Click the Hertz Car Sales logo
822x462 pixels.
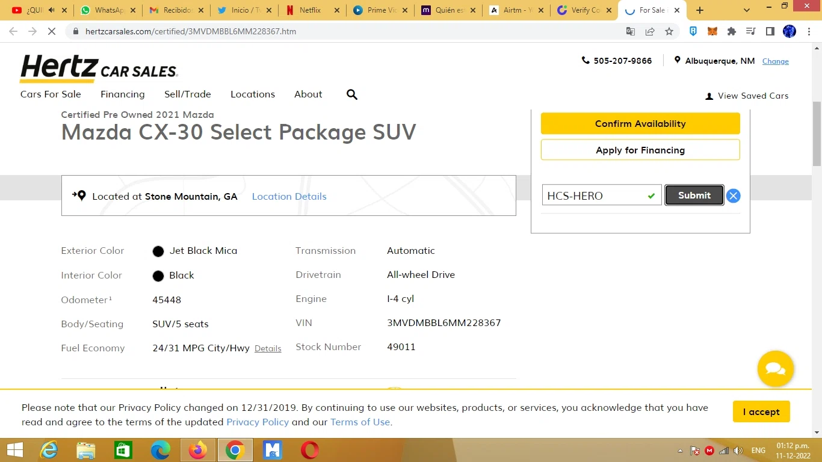(99, 69)
